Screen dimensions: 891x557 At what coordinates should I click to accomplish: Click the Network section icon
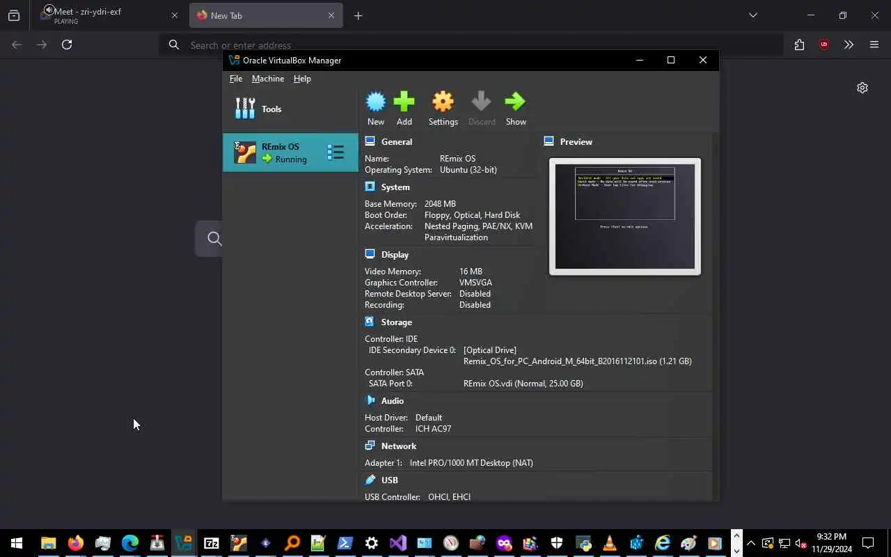click(x=370, y=446)
